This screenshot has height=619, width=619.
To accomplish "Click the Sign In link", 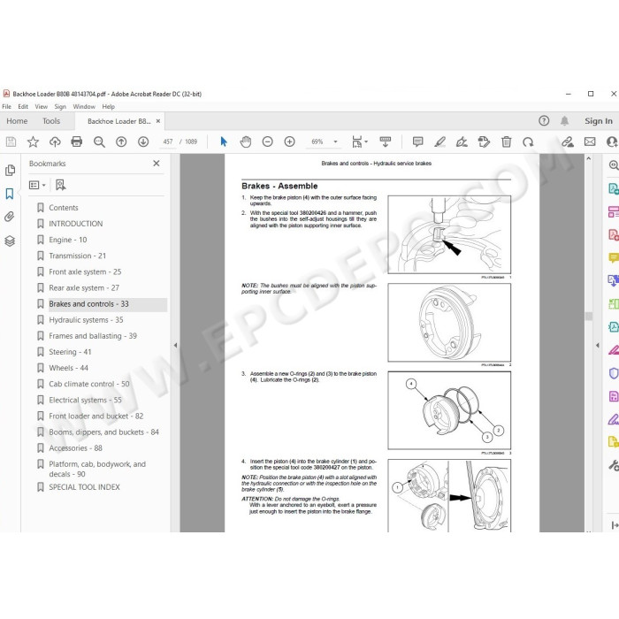I will click(599, 121).
